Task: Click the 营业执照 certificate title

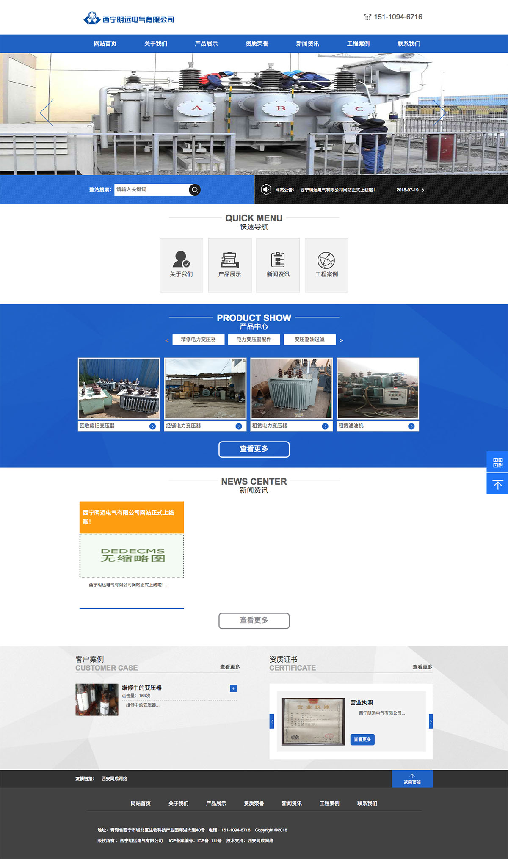Action: tap(362, 702)
